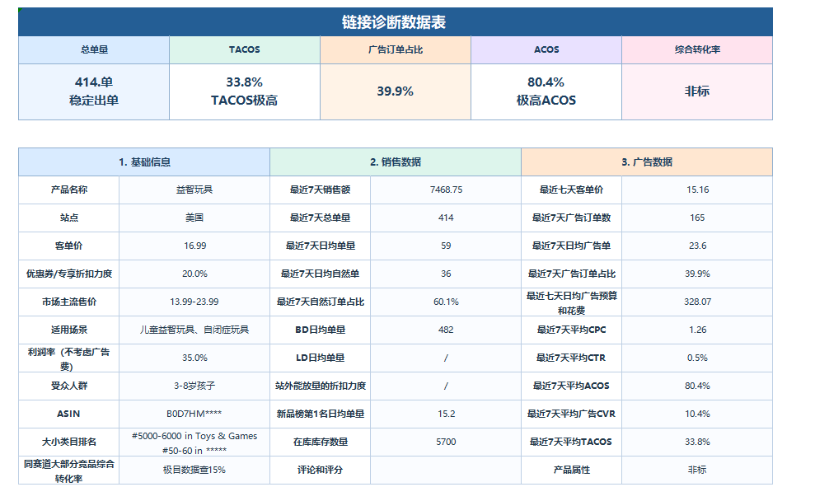Image resolution: width=815 pixels, height=501 pixels.
Task: Click the 站点 label cell
Action: tap(69, 218)
